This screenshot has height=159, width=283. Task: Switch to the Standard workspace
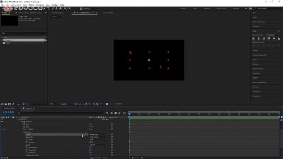click(207, 9)
